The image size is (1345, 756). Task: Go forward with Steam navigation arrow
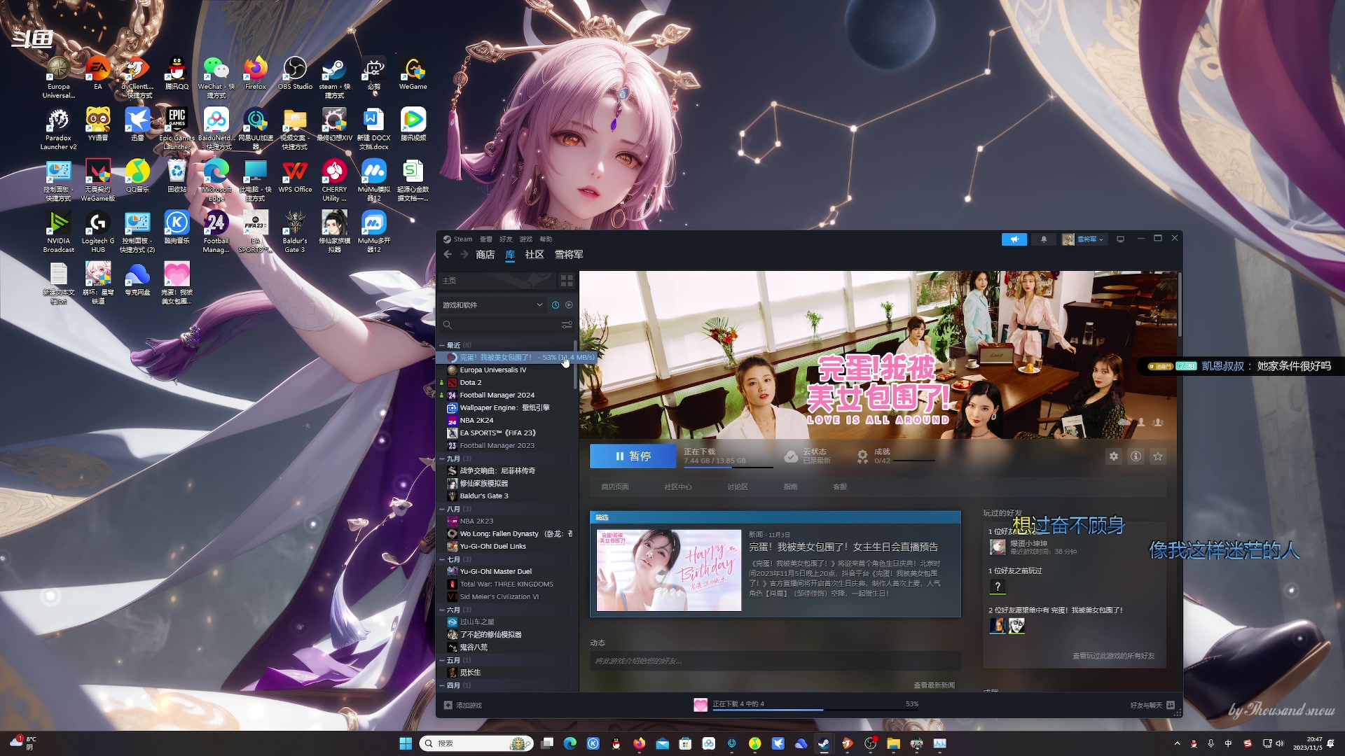coord(464,255)
